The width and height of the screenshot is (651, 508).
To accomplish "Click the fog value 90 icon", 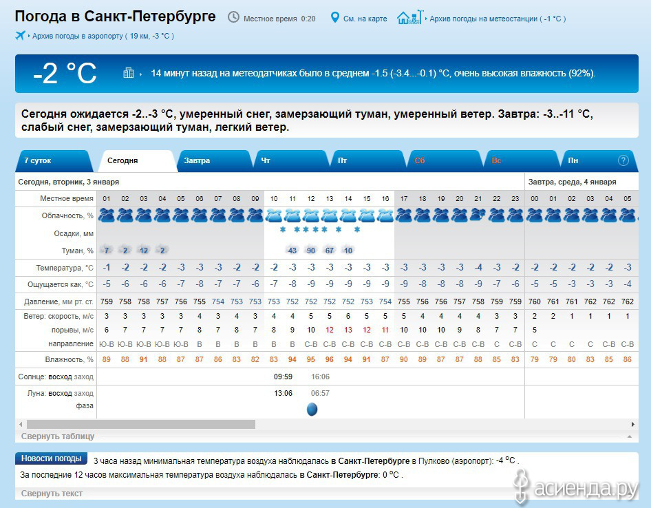I will coord(310,250).
